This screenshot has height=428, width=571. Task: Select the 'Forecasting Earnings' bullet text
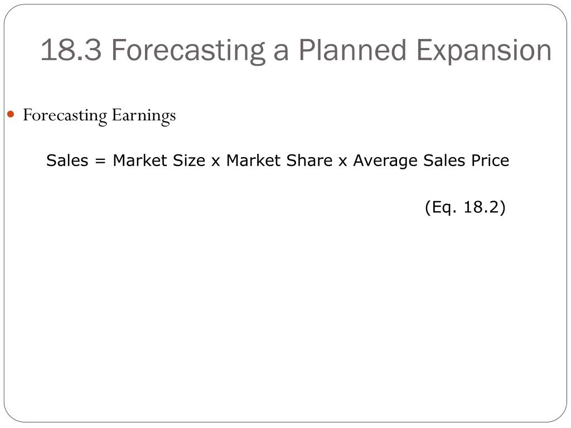pos(99,116)
